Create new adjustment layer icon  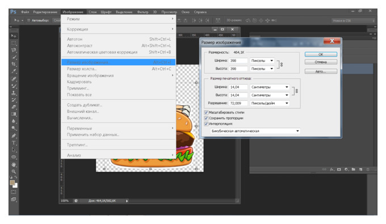(x=346, y=170)
